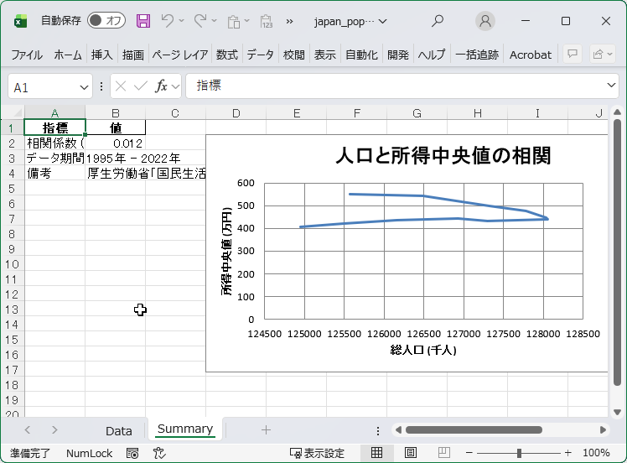This screenshot has width=627, height=463.
Task: Switch to Normal view icon
Action: tap(376, 453)
